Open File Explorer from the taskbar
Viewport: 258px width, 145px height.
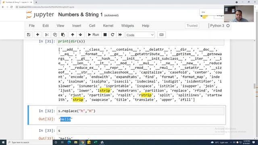[x=76, y=142]
